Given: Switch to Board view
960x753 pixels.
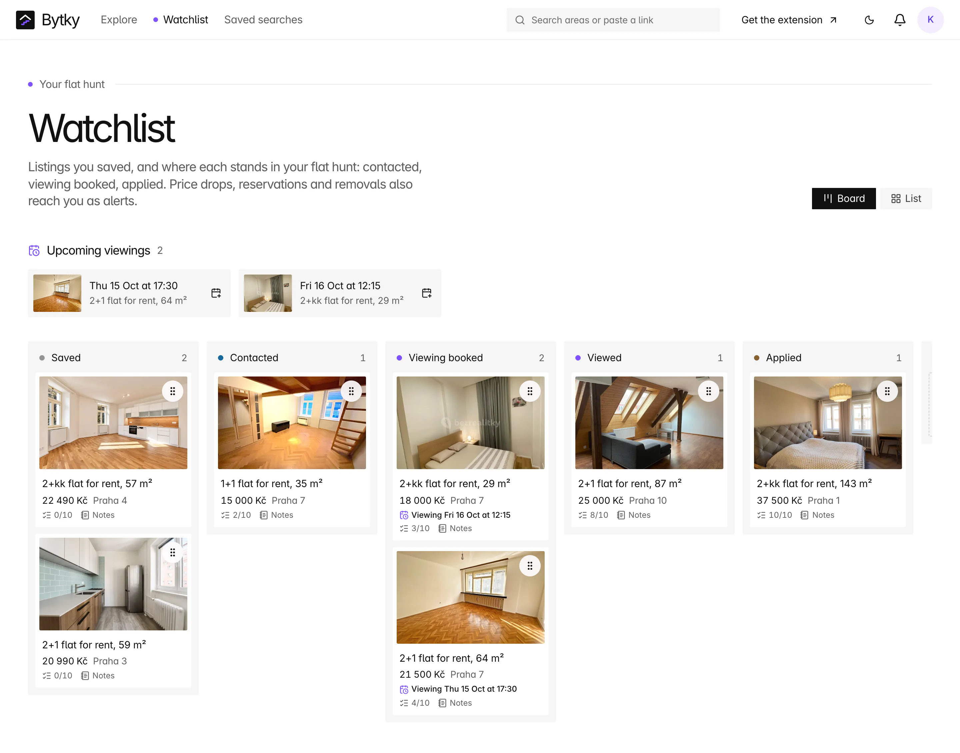Looking at the screenshot, I should tap(844, 198).
